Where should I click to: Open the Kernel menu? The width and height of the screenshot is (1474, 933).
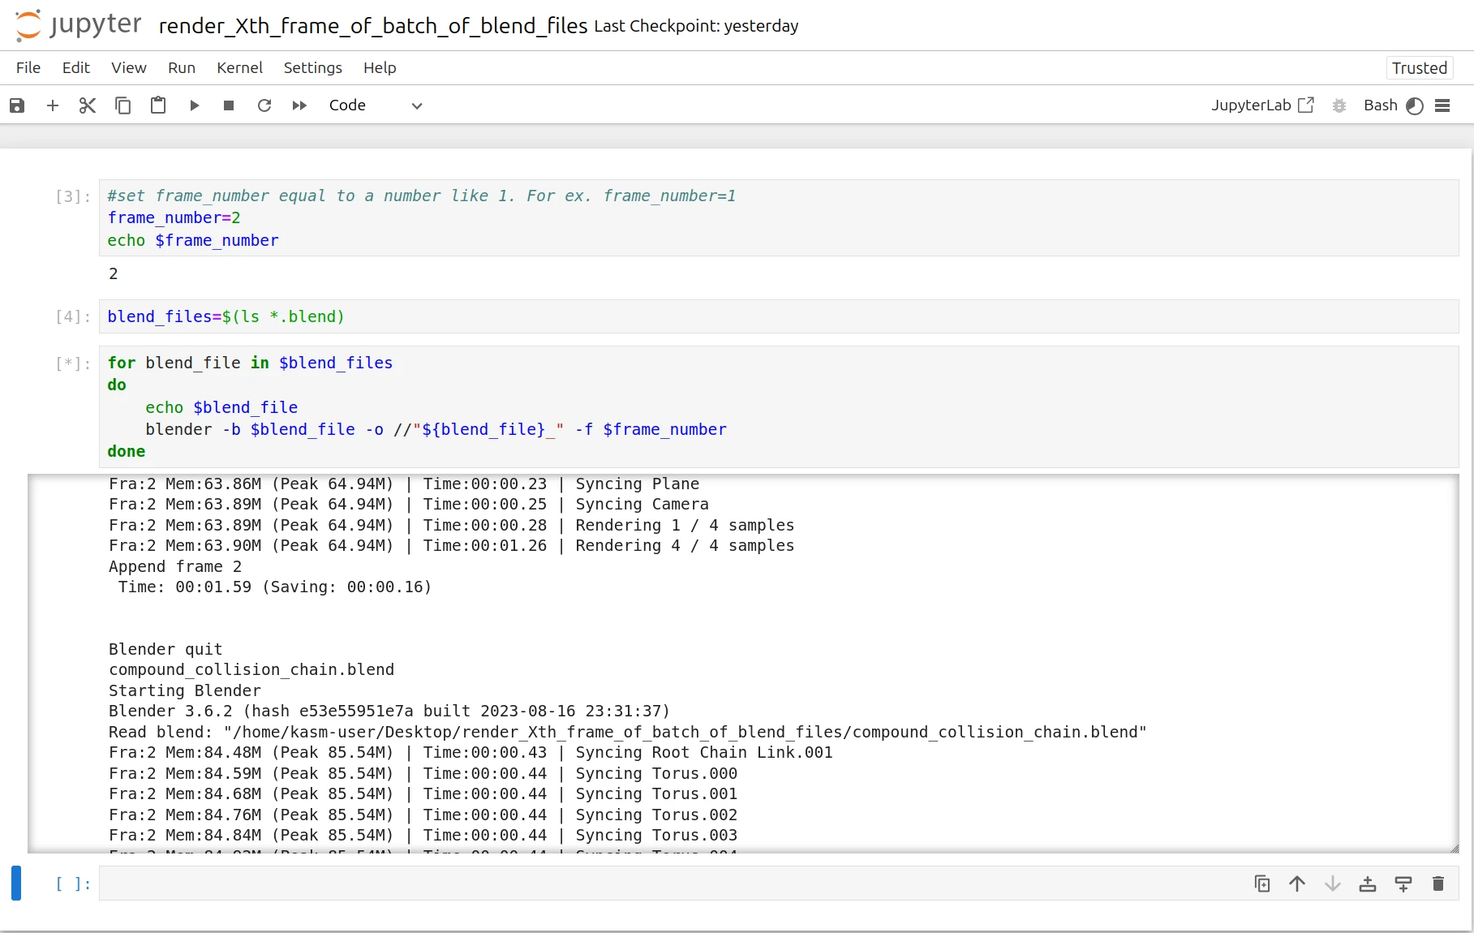[239, 68]
